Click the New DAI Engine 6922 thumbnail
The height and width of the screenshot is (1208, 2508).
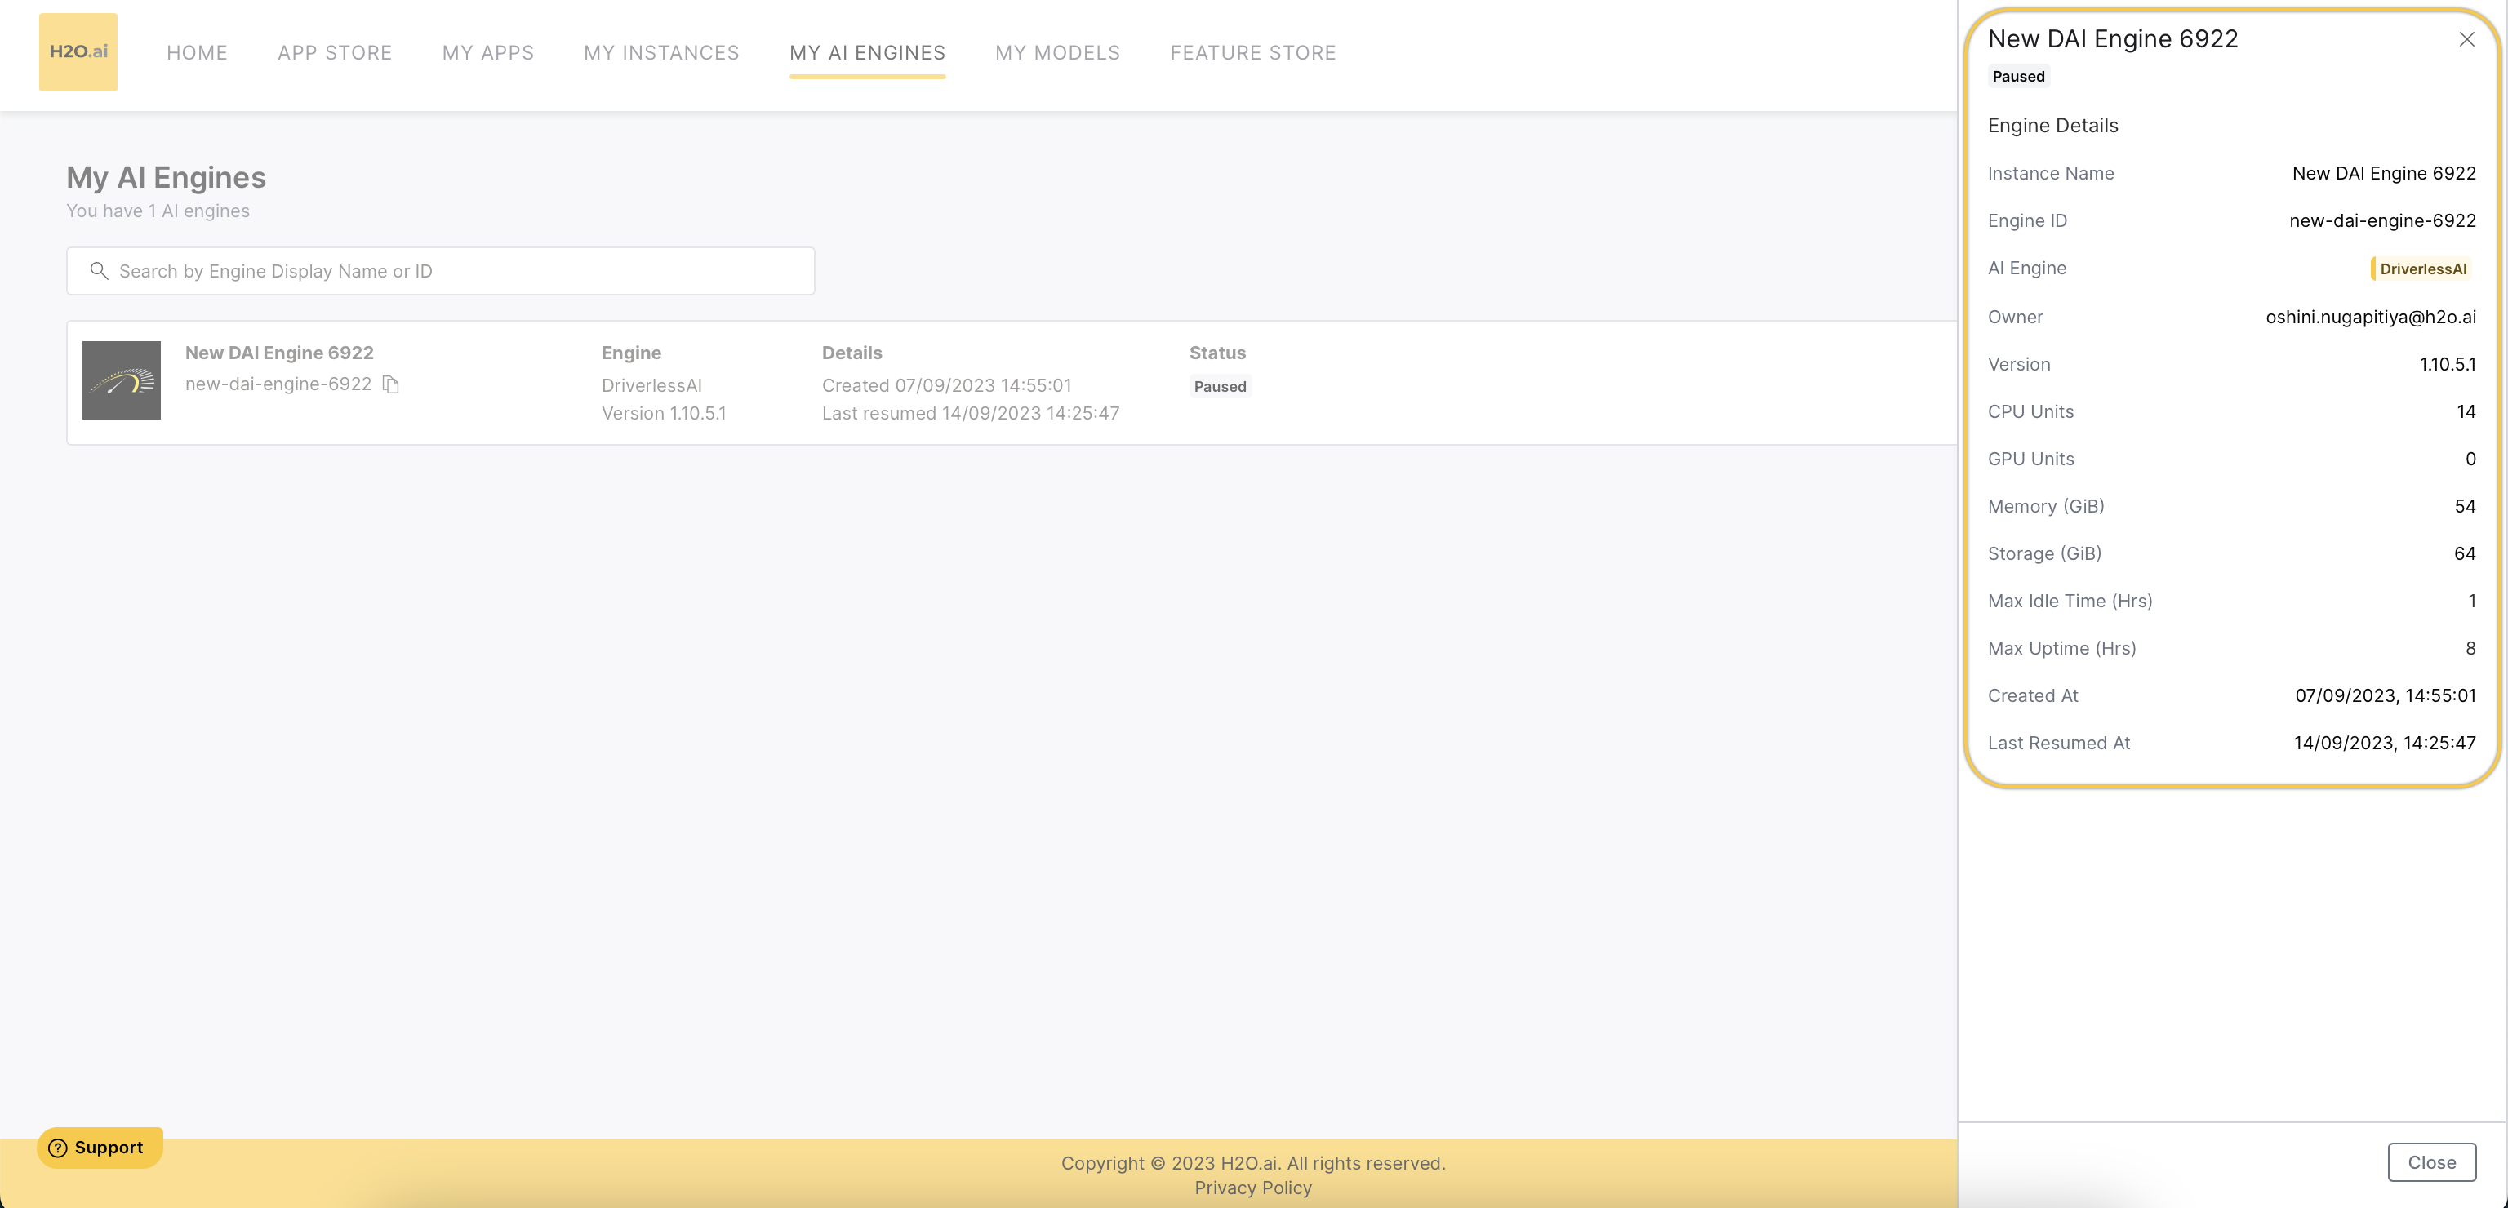120,380
